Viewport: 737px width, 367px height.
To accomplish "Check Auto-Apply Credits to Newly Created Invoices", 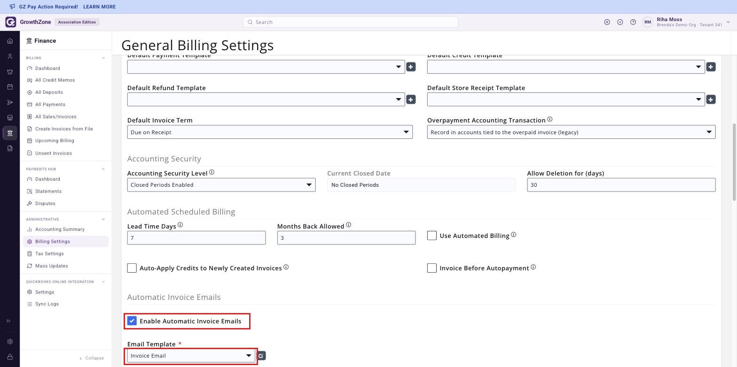I will (132, 268).
